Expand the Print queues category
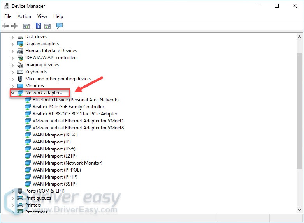The width and height of the screenshot is (304, 223). 13,198
